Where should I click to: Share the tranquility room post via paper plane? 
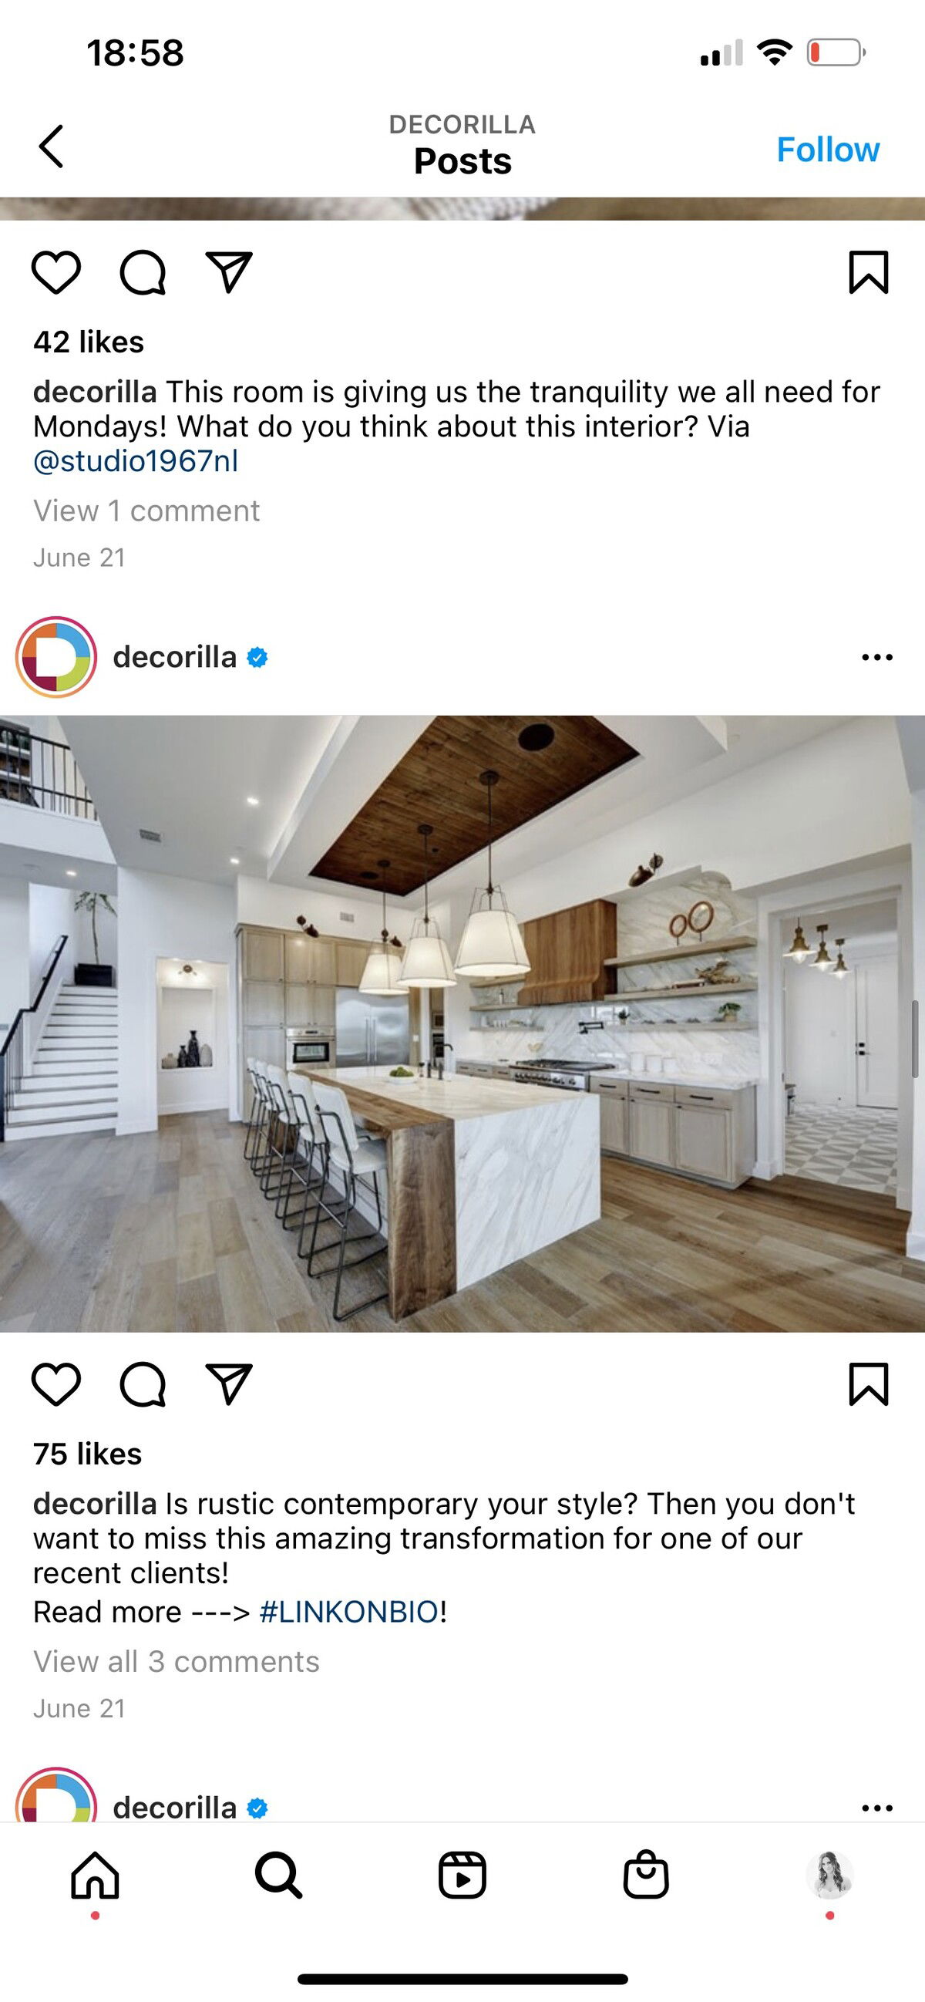click(x=229, y=273)
